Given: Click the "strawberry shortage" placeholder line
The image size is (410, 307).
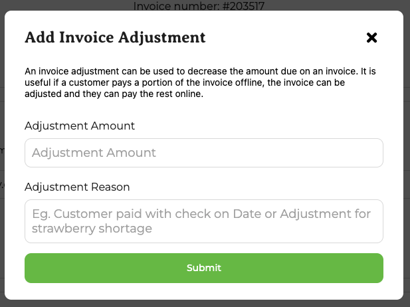Looking at the screenshot, I should click(92, 229).
